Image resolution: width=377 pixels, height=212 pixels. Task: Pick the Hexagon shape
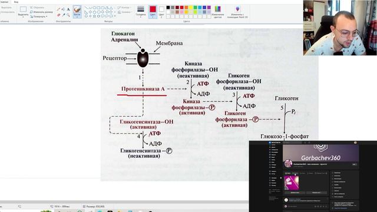99,12
